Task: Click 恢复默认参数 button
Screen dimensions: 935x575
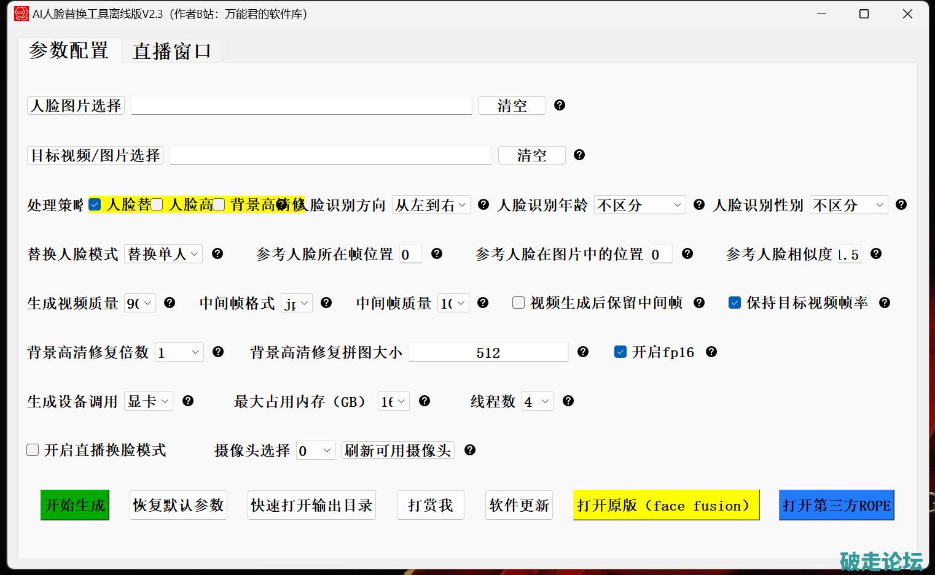Action: coord(178,505)
